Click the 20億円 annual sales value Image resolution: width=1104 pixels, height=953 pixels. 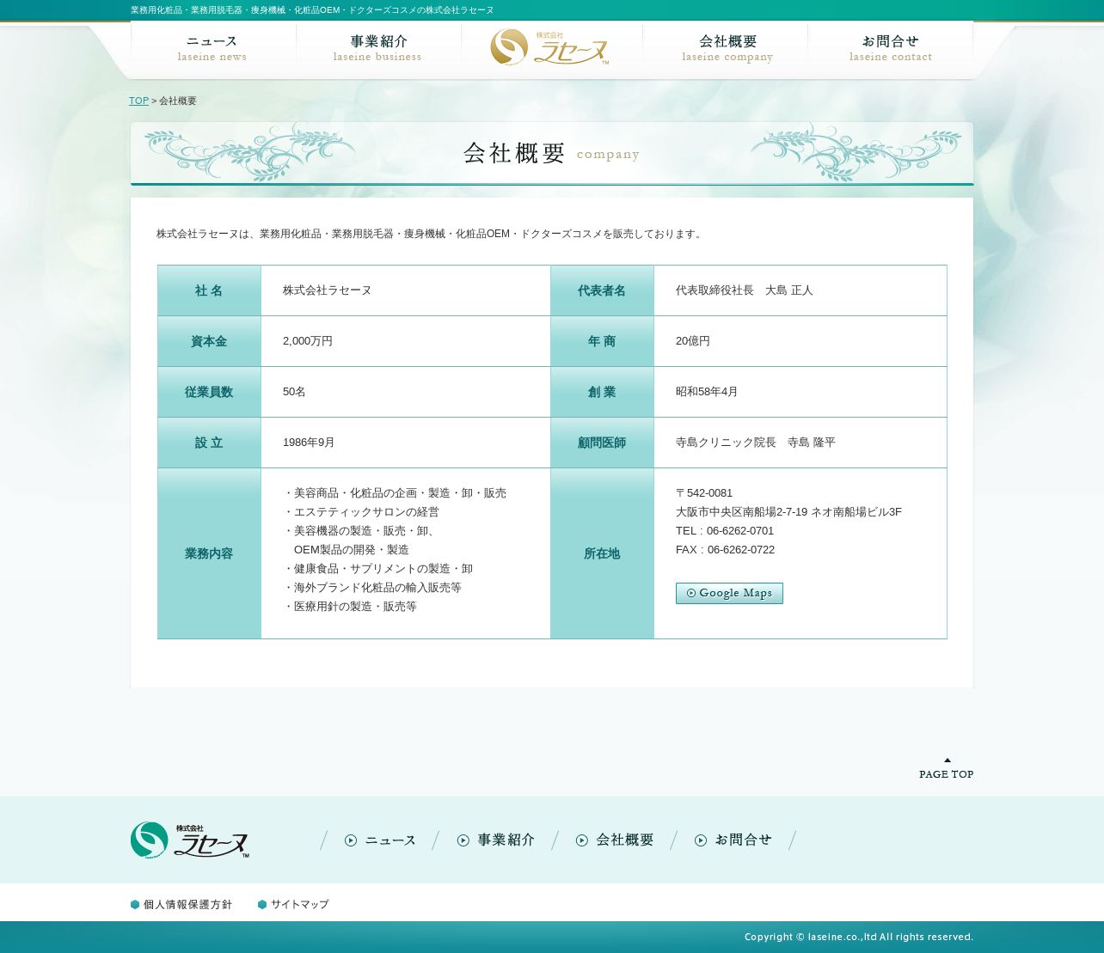693,341
